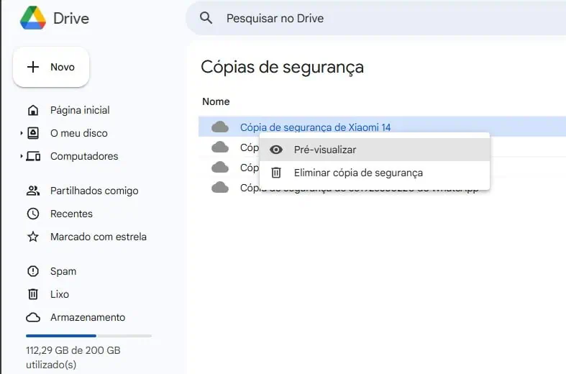566x374 pixels.
Task: Choose Pré-visualizar in the context menu
Action: (x=375, y=150)
